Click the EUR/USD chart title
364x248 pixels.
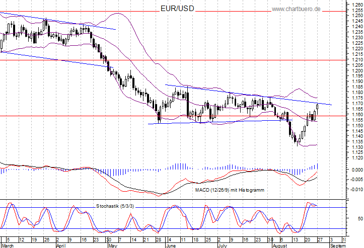pyautogui.click(x=177, y=9)
